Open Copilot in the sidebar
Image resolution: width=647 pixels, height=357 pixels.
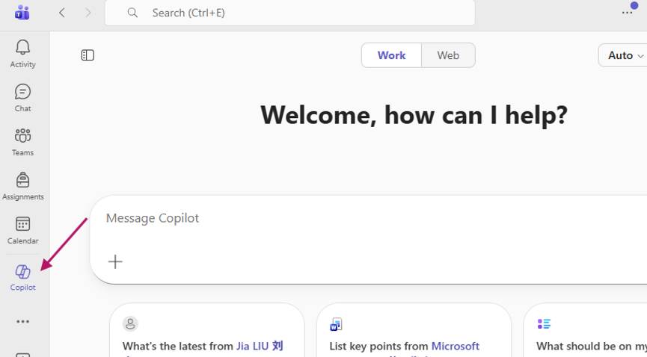coord(22,278)
